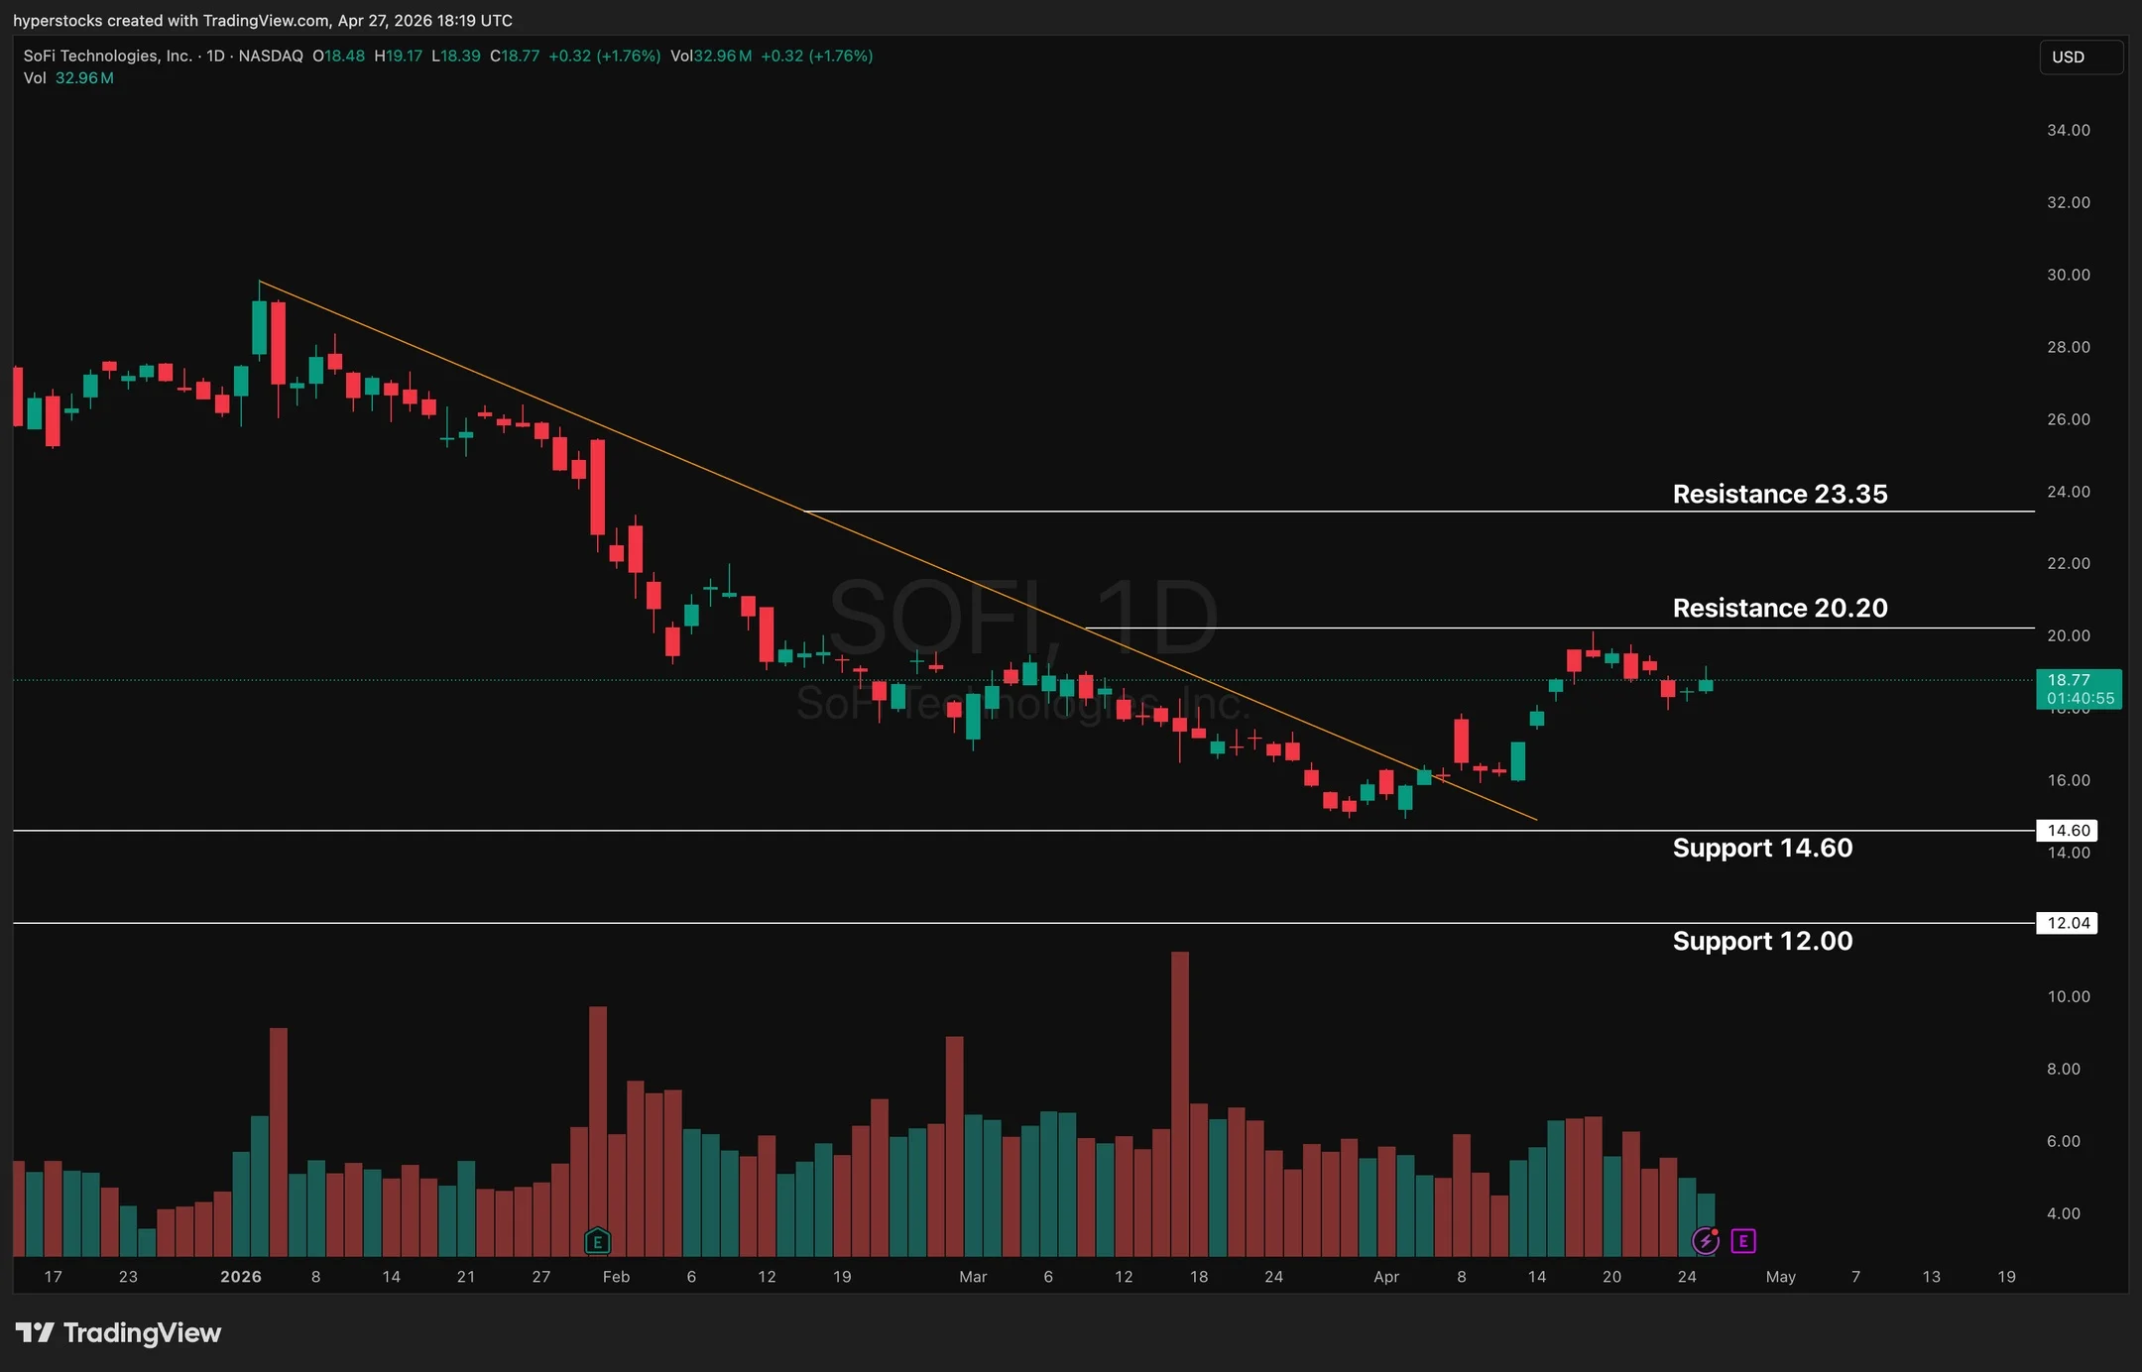Screen dimensions: 2142x1372
Task: Click the 23 date label on time axis
Action: coord(128,1277)
